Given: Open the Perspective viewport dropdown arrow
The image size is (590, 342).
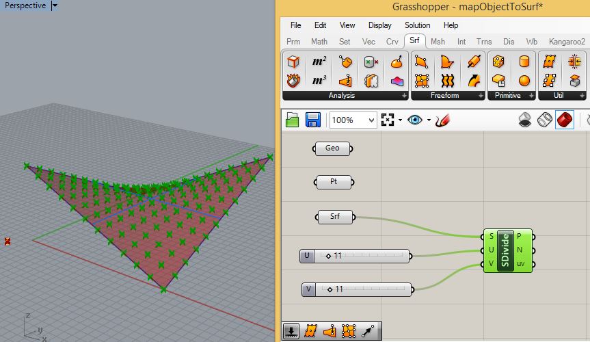Looking at the screenshot, I should pos(55,5).
